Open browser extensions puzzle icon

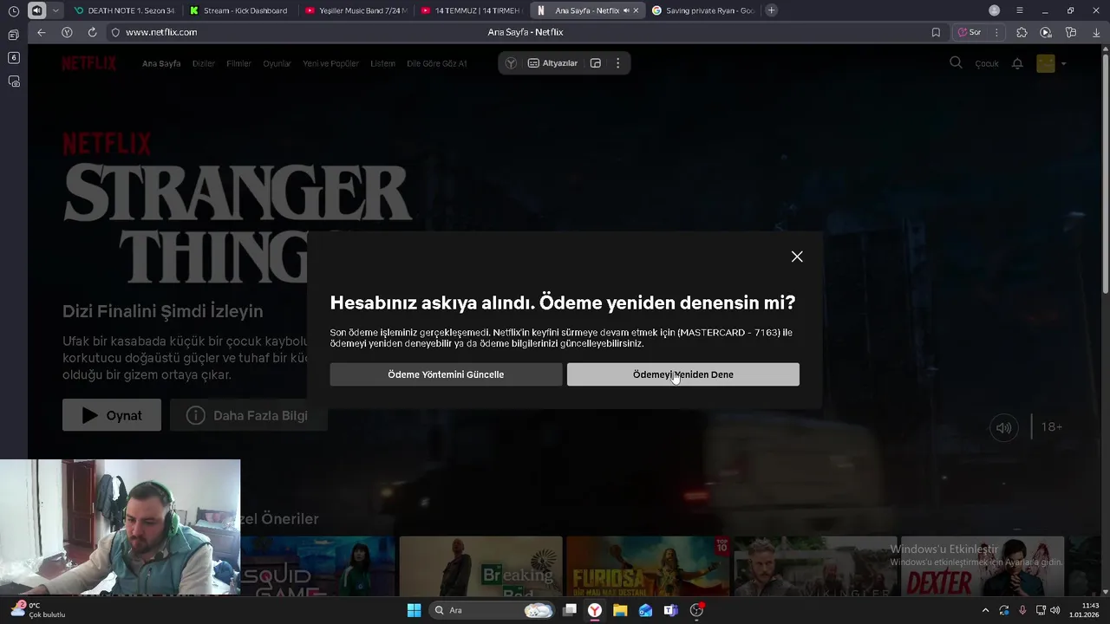click(x=1022, y=32)
